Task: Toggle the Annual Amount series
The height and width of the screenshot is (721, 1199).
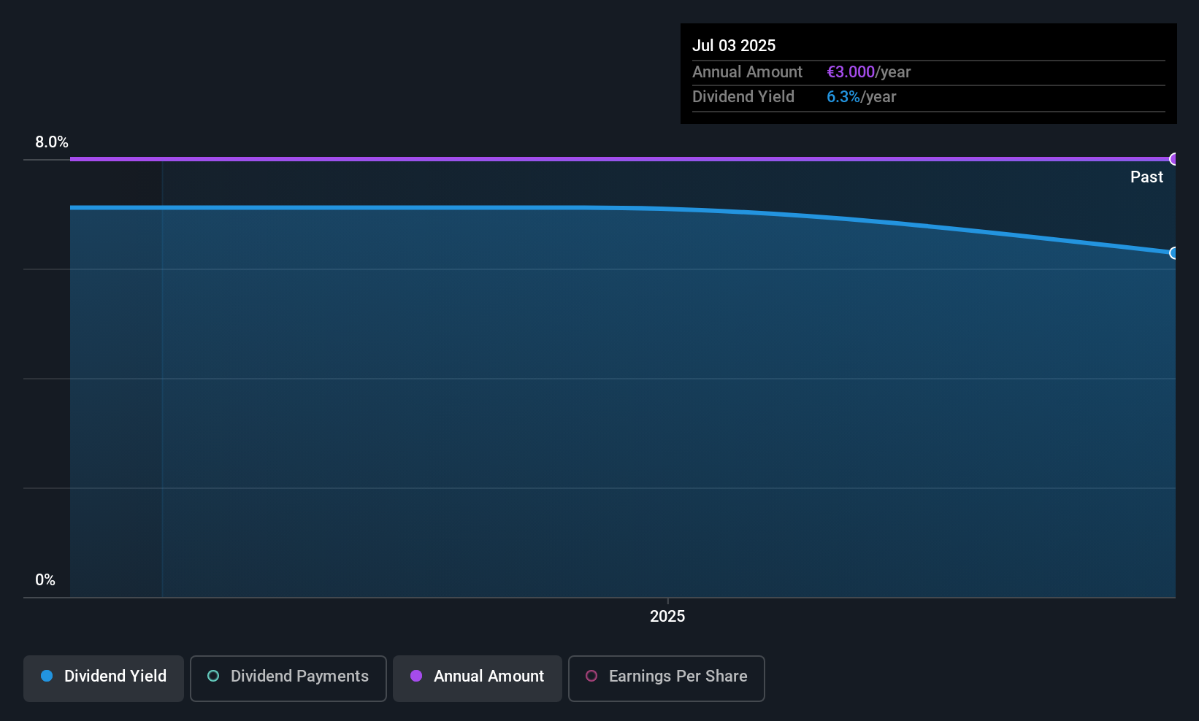Action: (x=478, y=678)
